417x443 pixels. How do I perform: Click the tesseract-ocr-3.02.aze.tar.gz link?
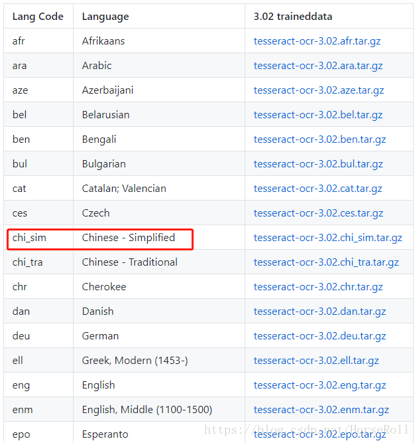[x=319, y=90]
